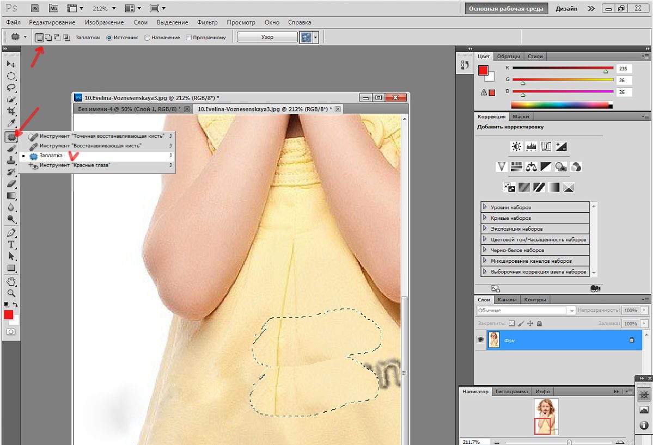Viewport: 653px width, 445px height.
Task: Enable the Прозрачному checkbox
Action: [x=188, y=38]
